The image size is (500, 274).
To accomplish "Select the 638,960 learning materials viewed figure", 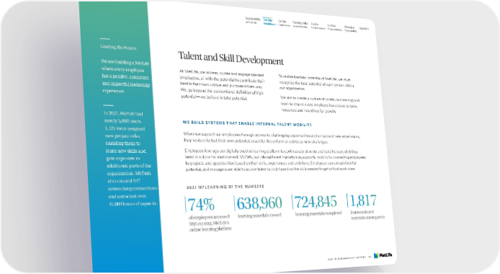I will point(259,203).
